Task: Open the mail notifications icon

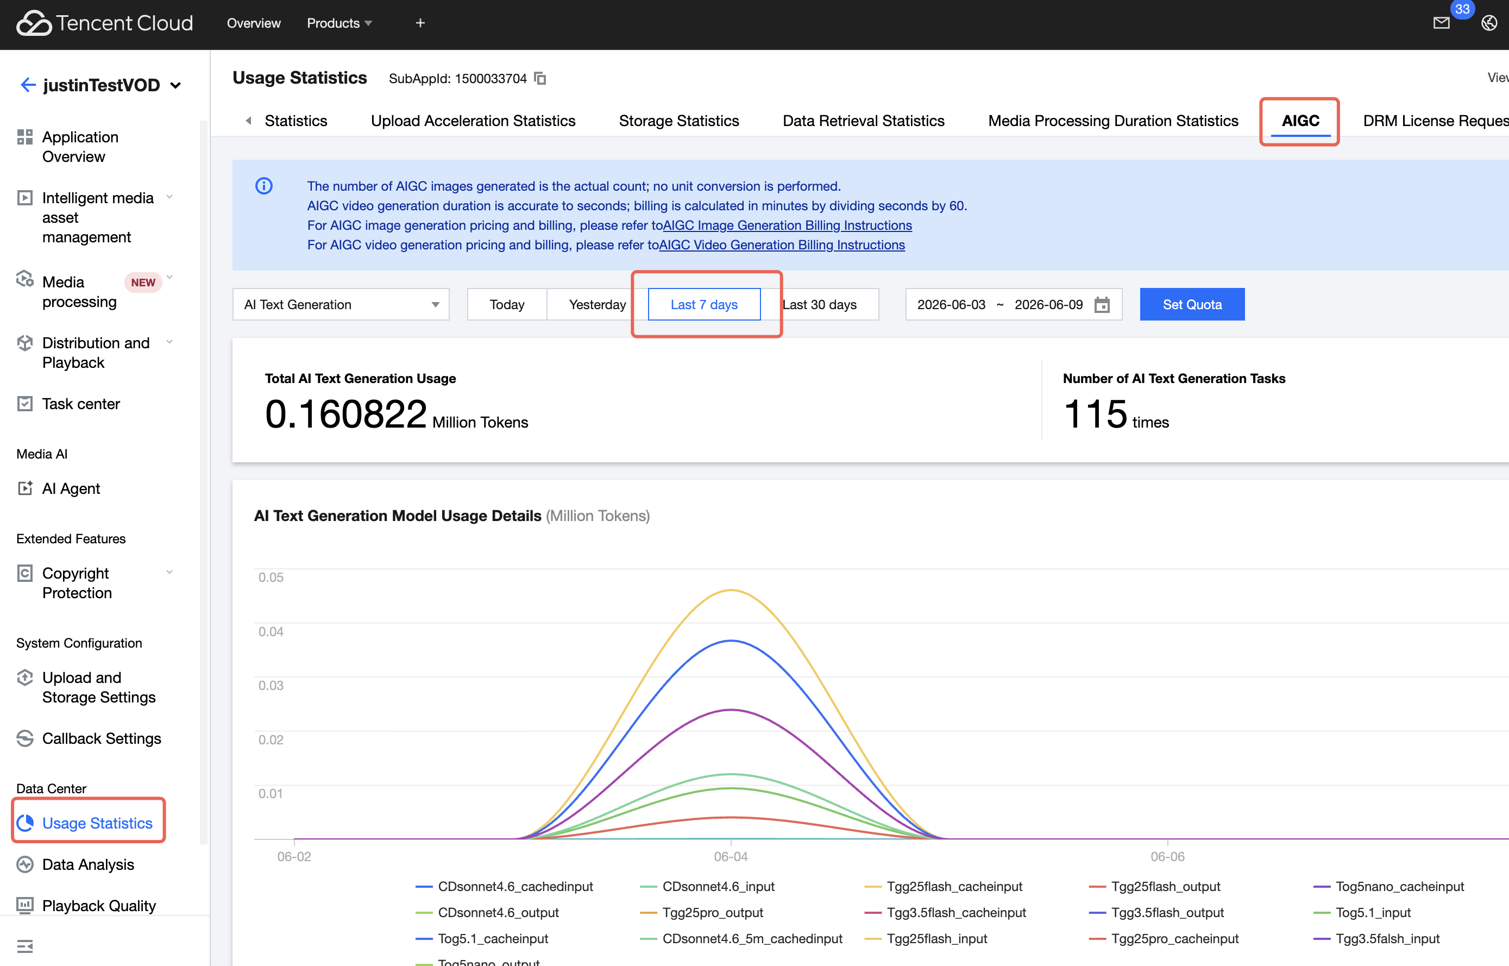Action: click(x=1441, y=23)
